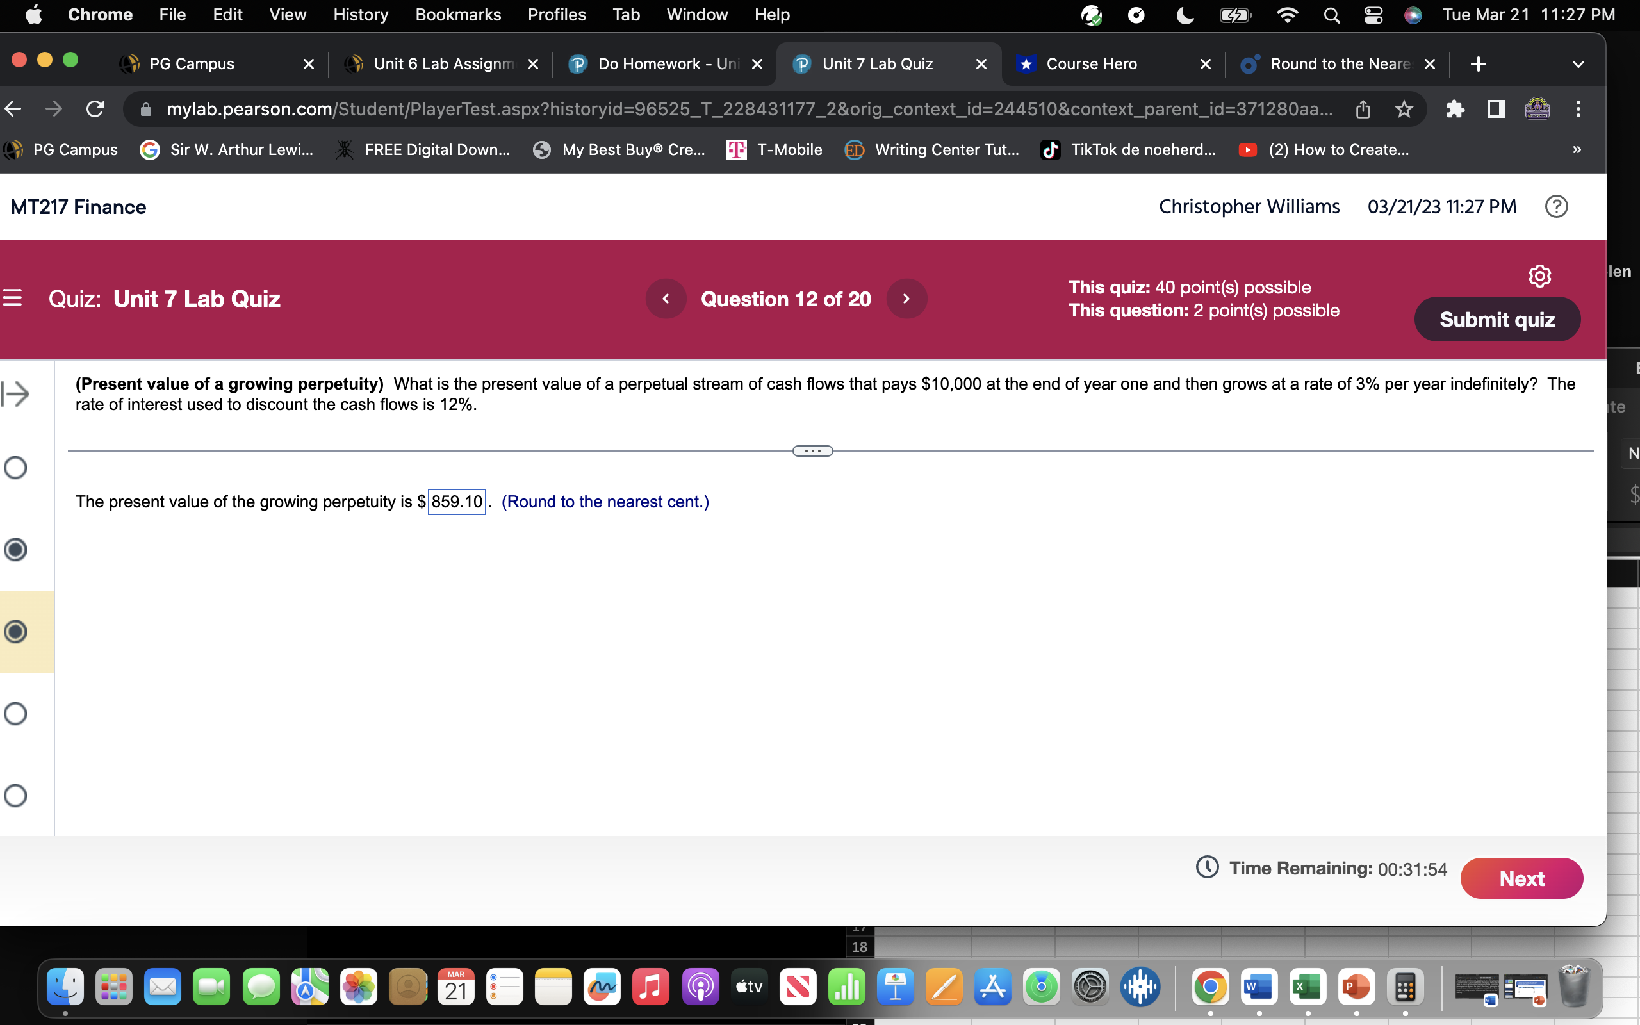Image resolution: width=1640 pixels, height=1025 pixels.
Task: Select the bottom answer radio button
Action: 16,795
